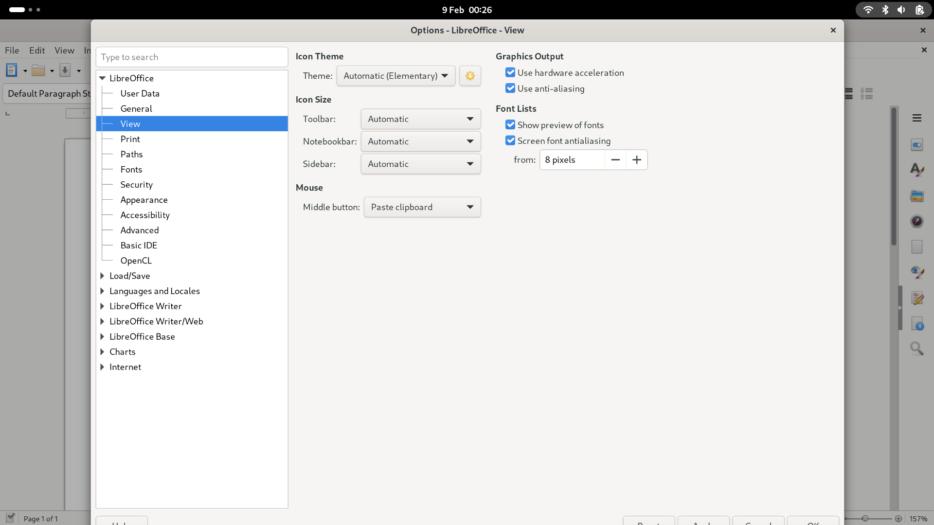Viewport: 934px width, 525px height.
Task: Open the Writer sidebar settings hamburger menu
Action: [x=917, y=118]
